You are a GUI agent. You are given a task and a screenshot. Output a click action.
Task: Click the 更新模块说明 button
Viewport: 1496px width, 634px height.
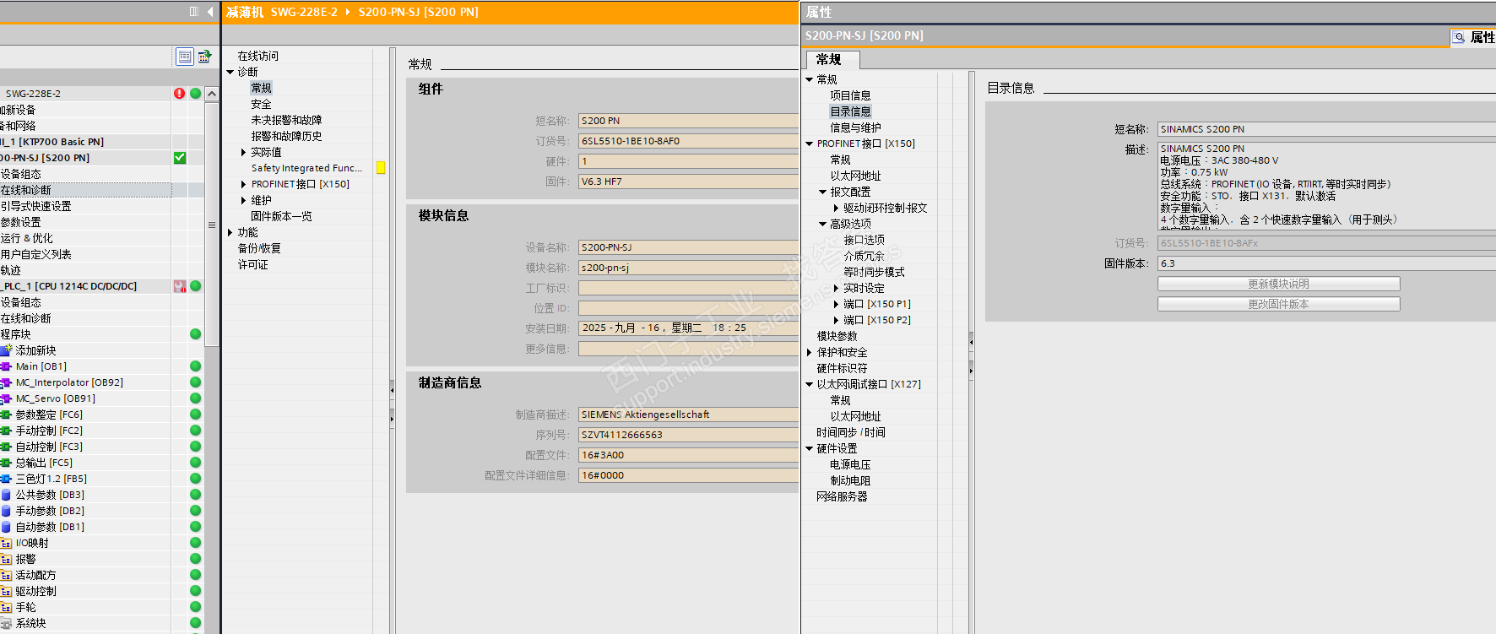[1278, 284]
